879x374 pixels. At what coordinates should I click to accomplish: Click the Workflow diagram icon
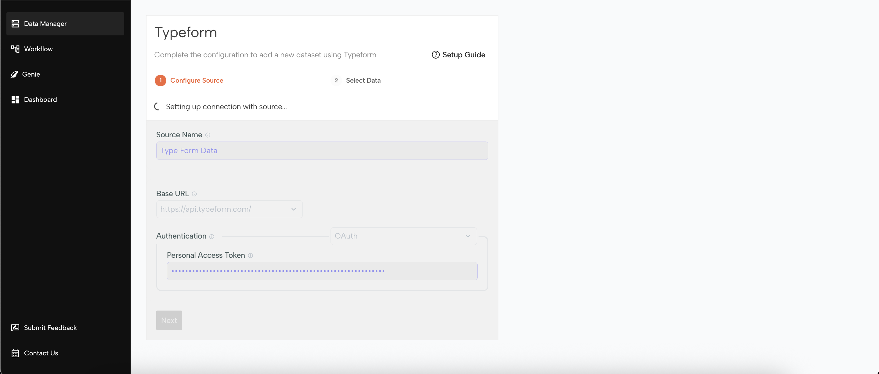coord(15,49)
